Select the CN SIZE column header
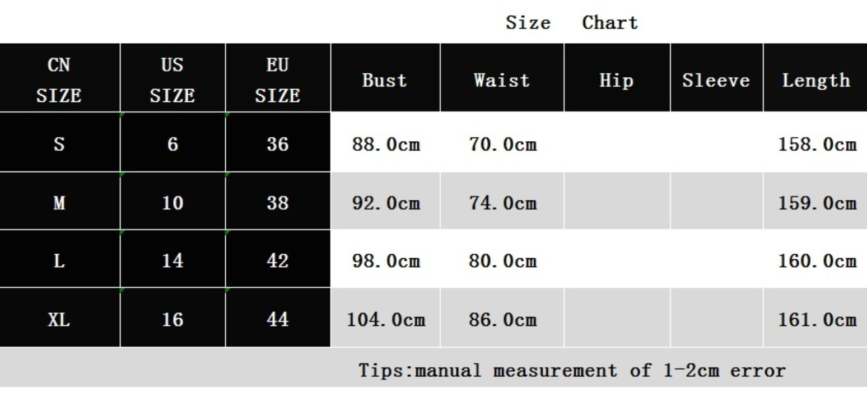Image resolution: width=867 pixels, height=420 pixels. coord(59,81)
